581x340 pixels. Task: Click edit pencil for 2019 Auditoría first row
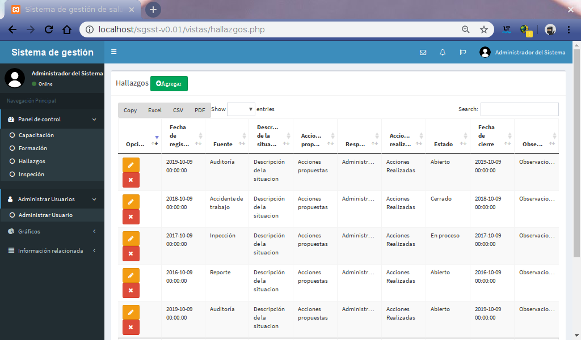click(131, 165)
